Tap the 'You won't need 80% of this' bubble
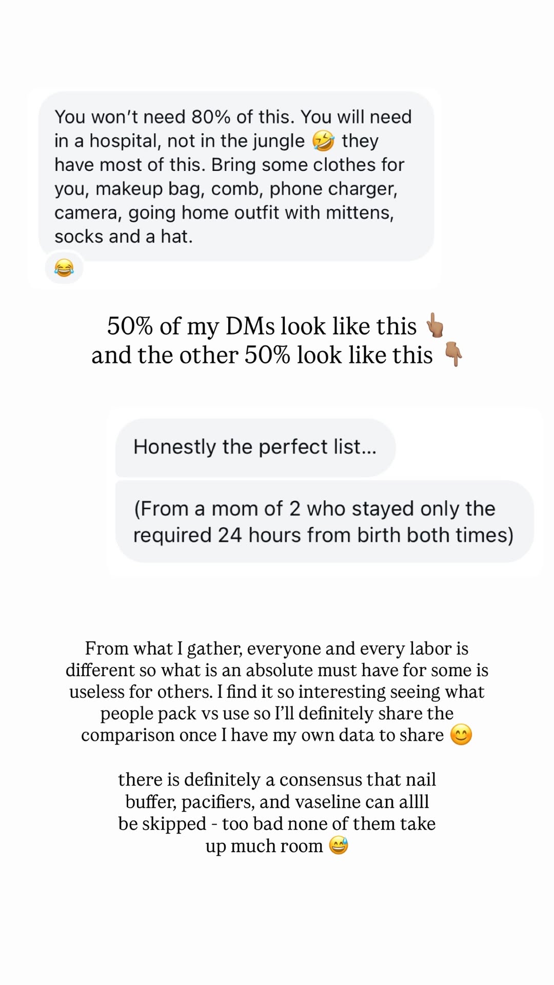554x985 pixels. 236,176
